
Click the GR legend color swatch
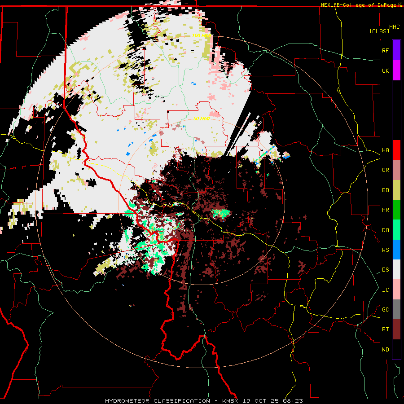tap(396, 170)
